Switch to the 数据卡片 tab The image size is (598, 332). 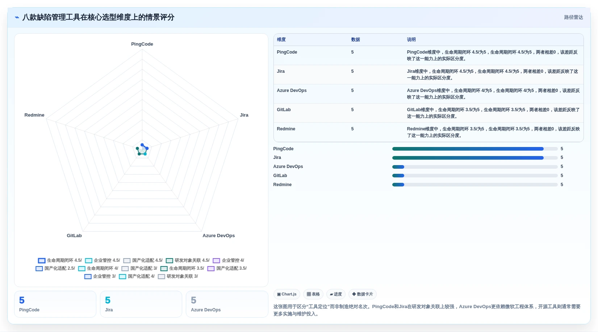tap(363, 294)
